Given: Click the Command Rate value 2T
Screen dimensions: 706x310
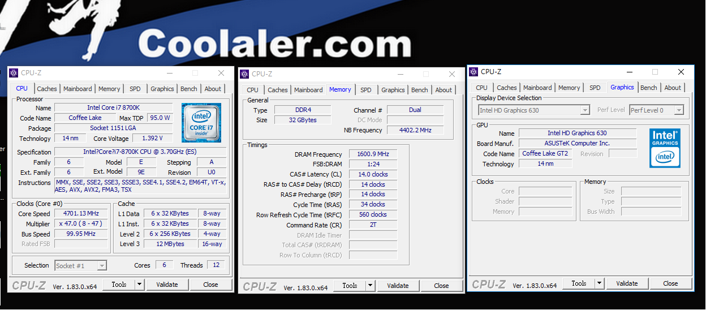Looking at the screenshot, I should pyautogui.click(x=373, y=225).
